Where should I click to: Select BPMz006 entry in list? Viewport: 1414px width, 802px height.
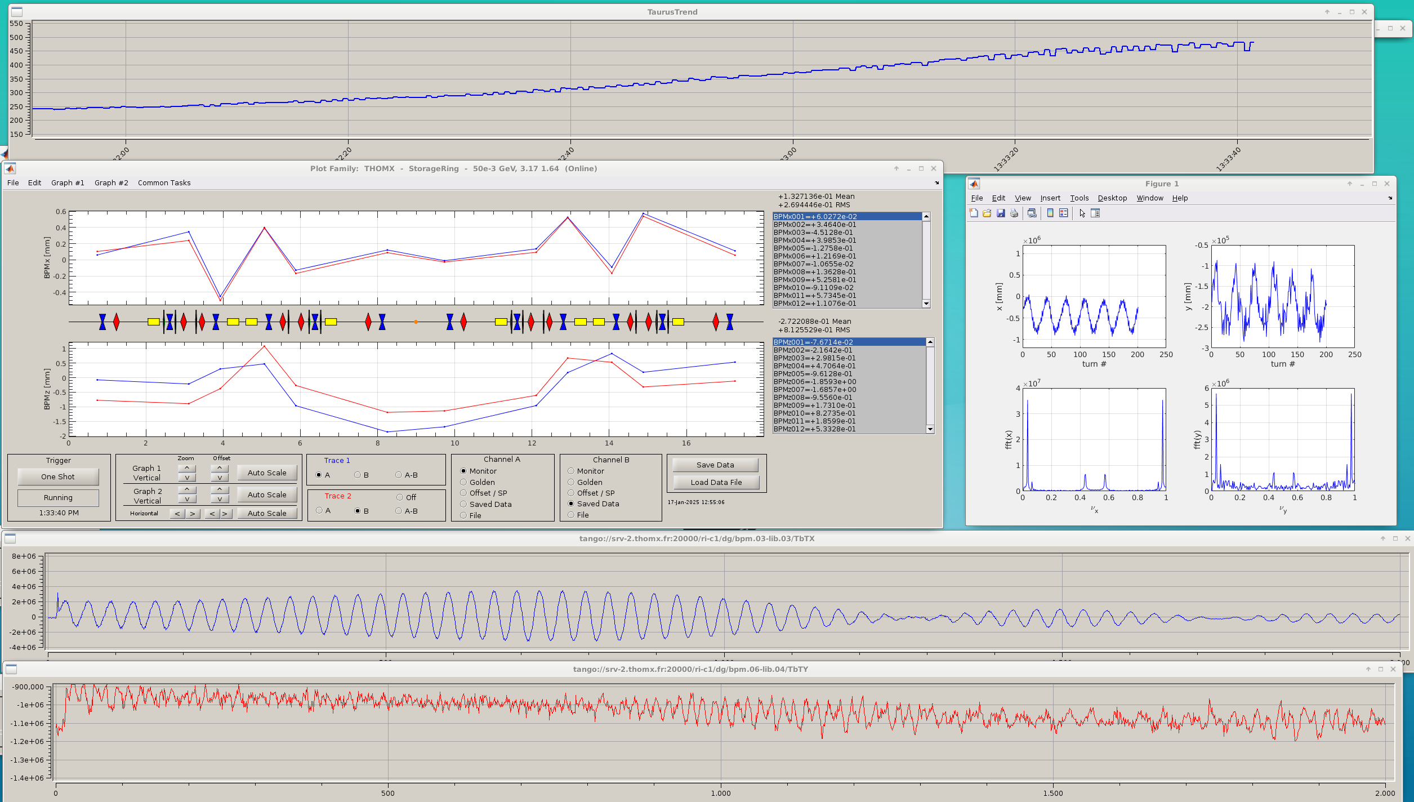tap(814, 381)
